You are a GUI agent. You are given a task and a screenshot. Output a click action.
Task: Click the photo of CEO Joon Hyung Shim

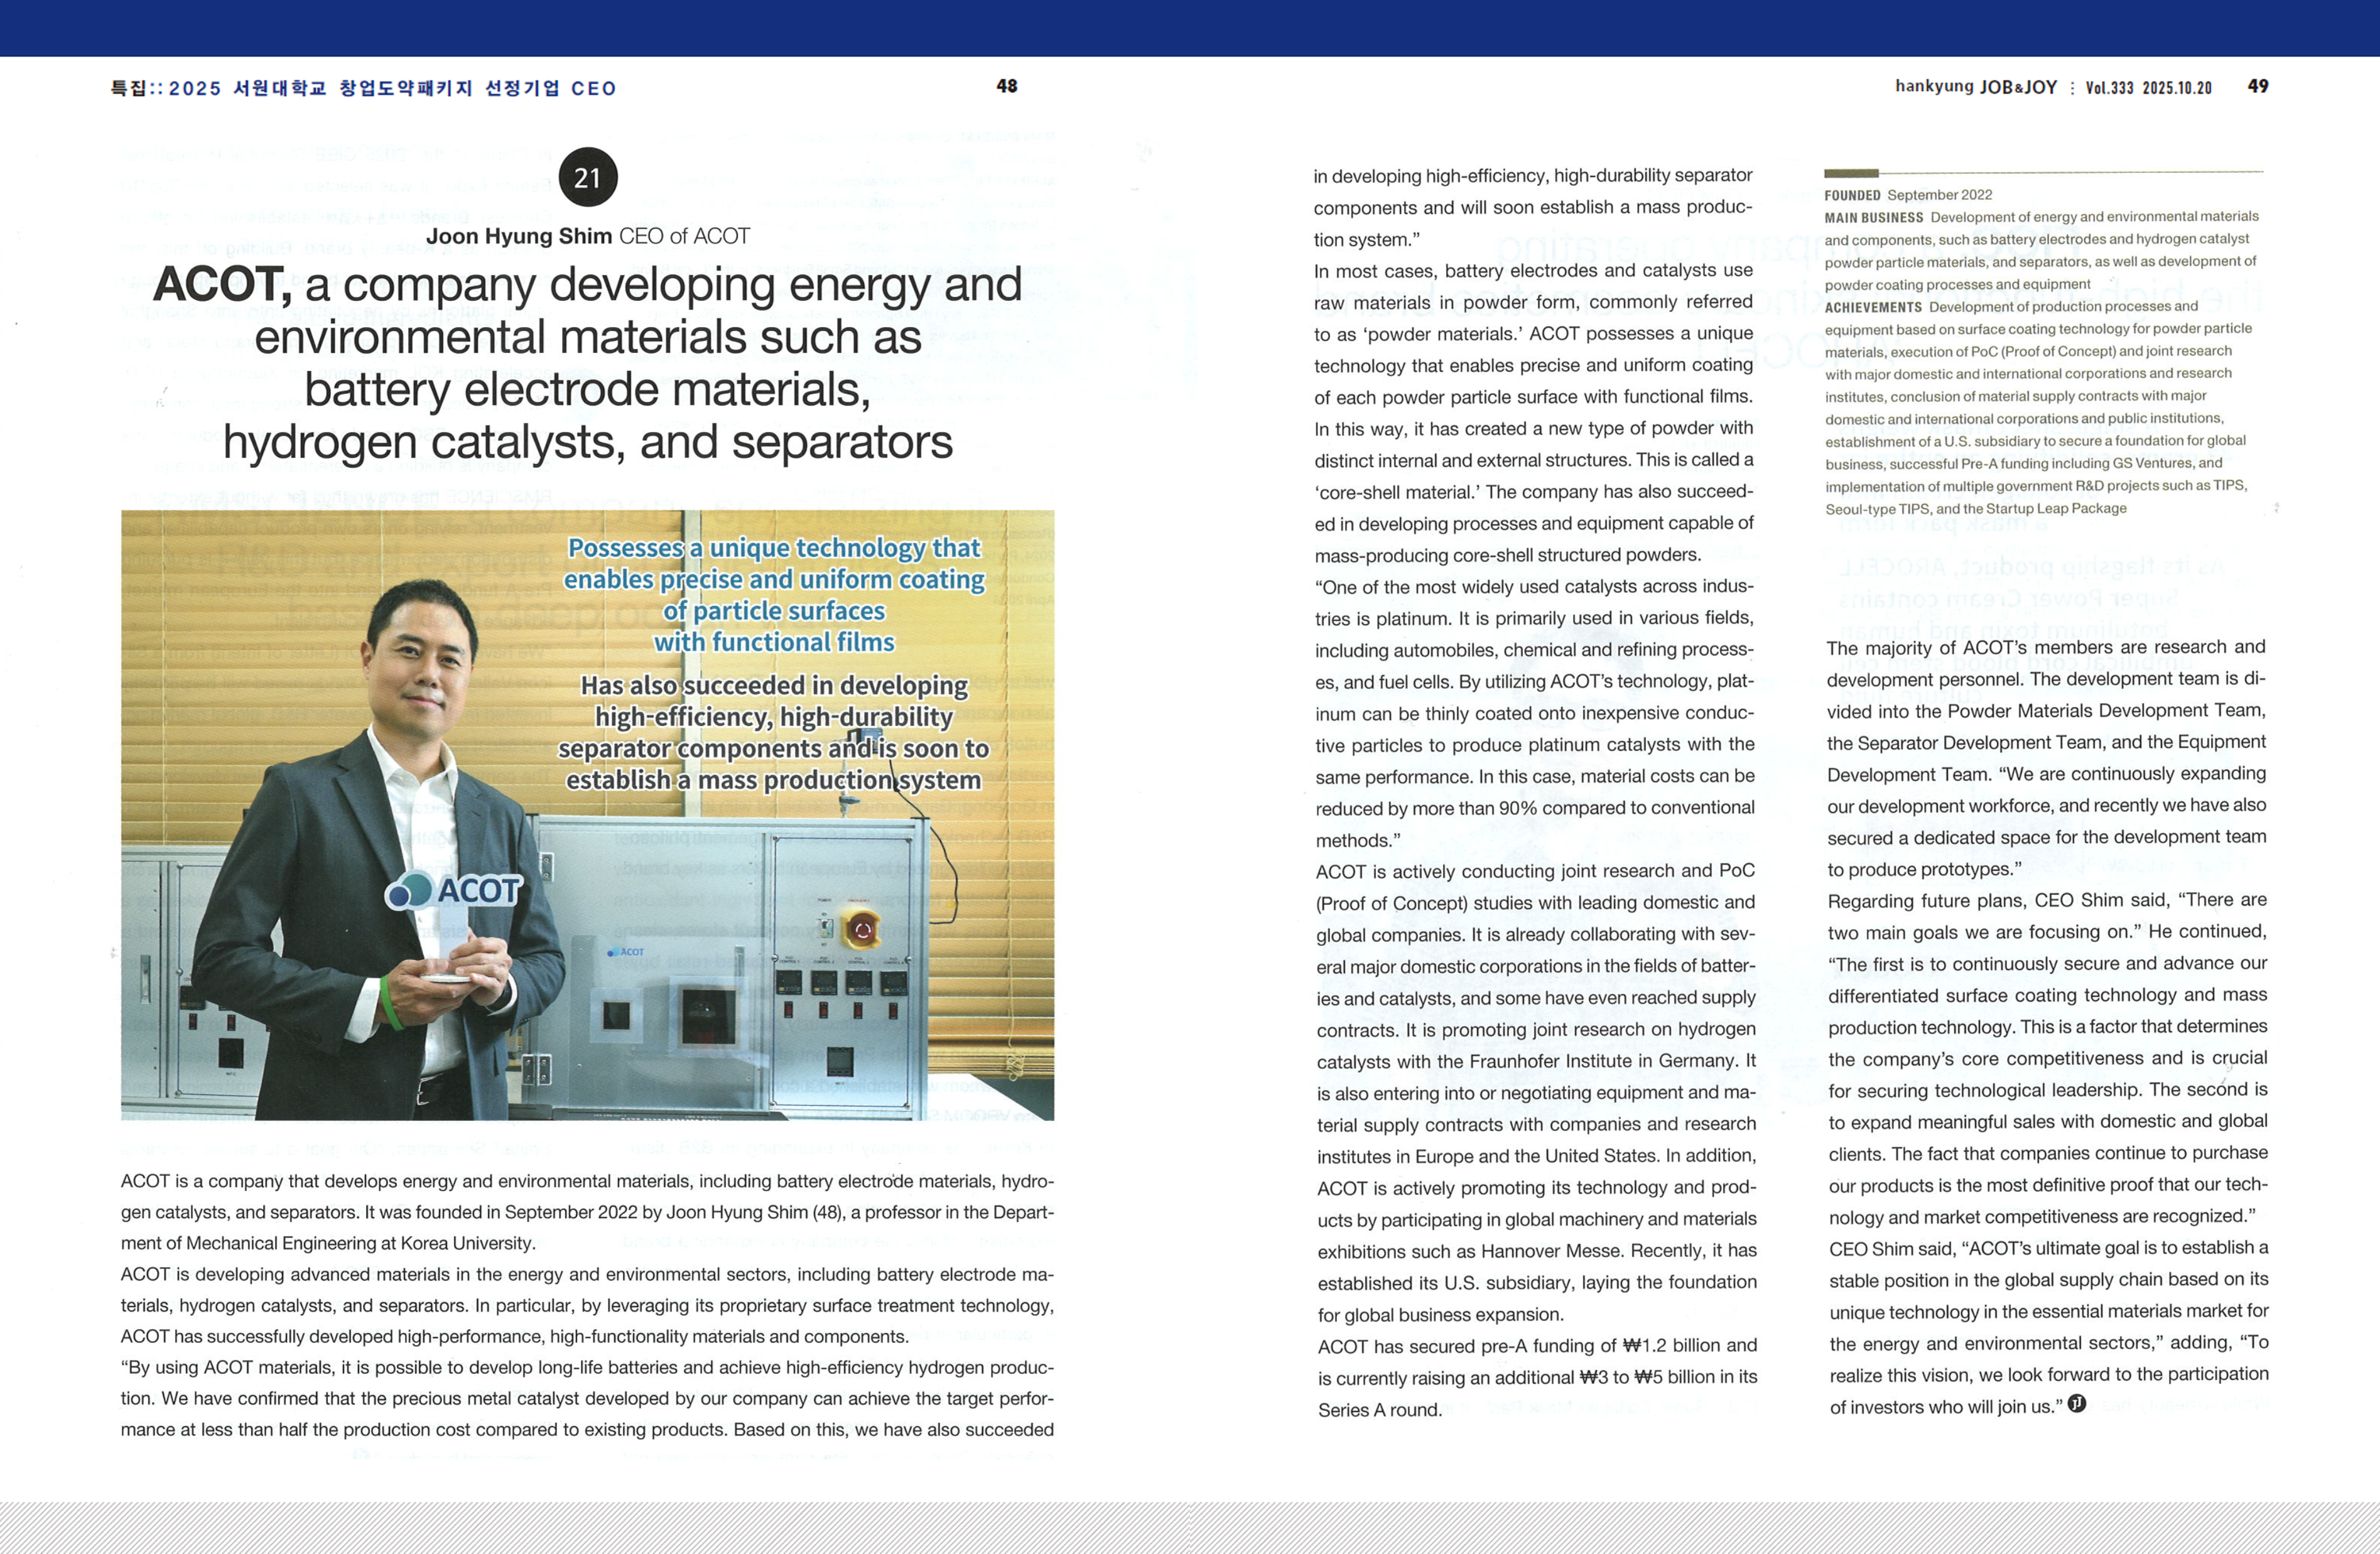click(x=587, y=815)
